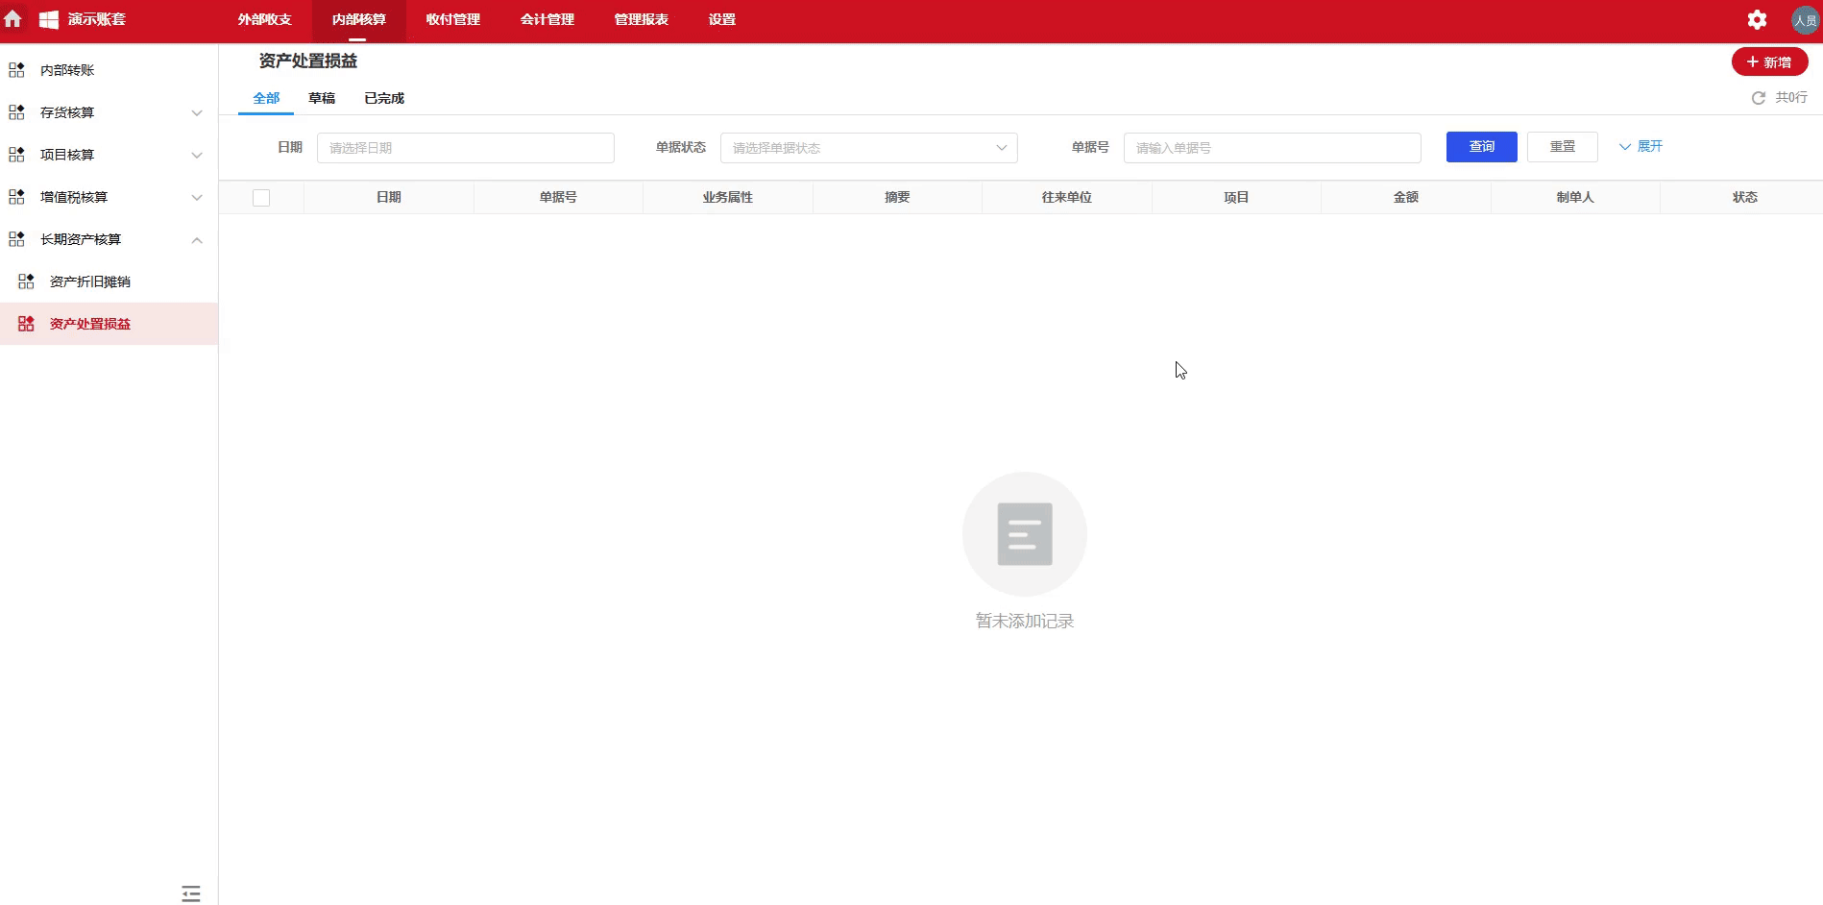1823x905 pixels.
Task: Select the 增值税核算 sidebar icon
Action: [x=14, y=196]
